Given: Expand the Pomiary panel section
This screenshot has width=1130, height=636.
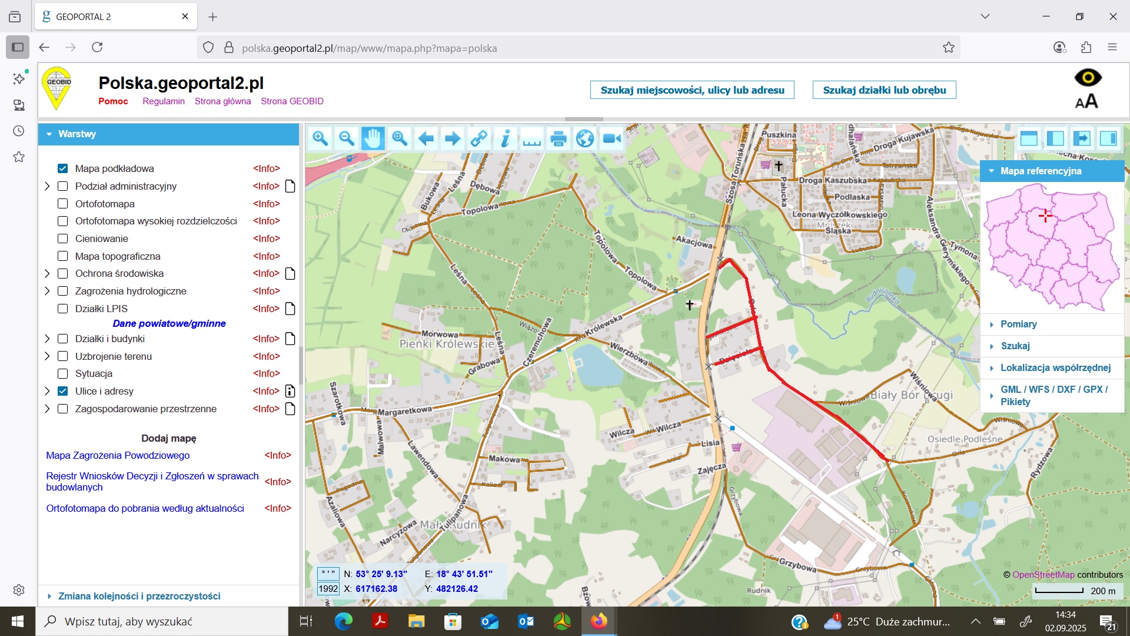Looking at the screenshot, I should point(1018,324).
